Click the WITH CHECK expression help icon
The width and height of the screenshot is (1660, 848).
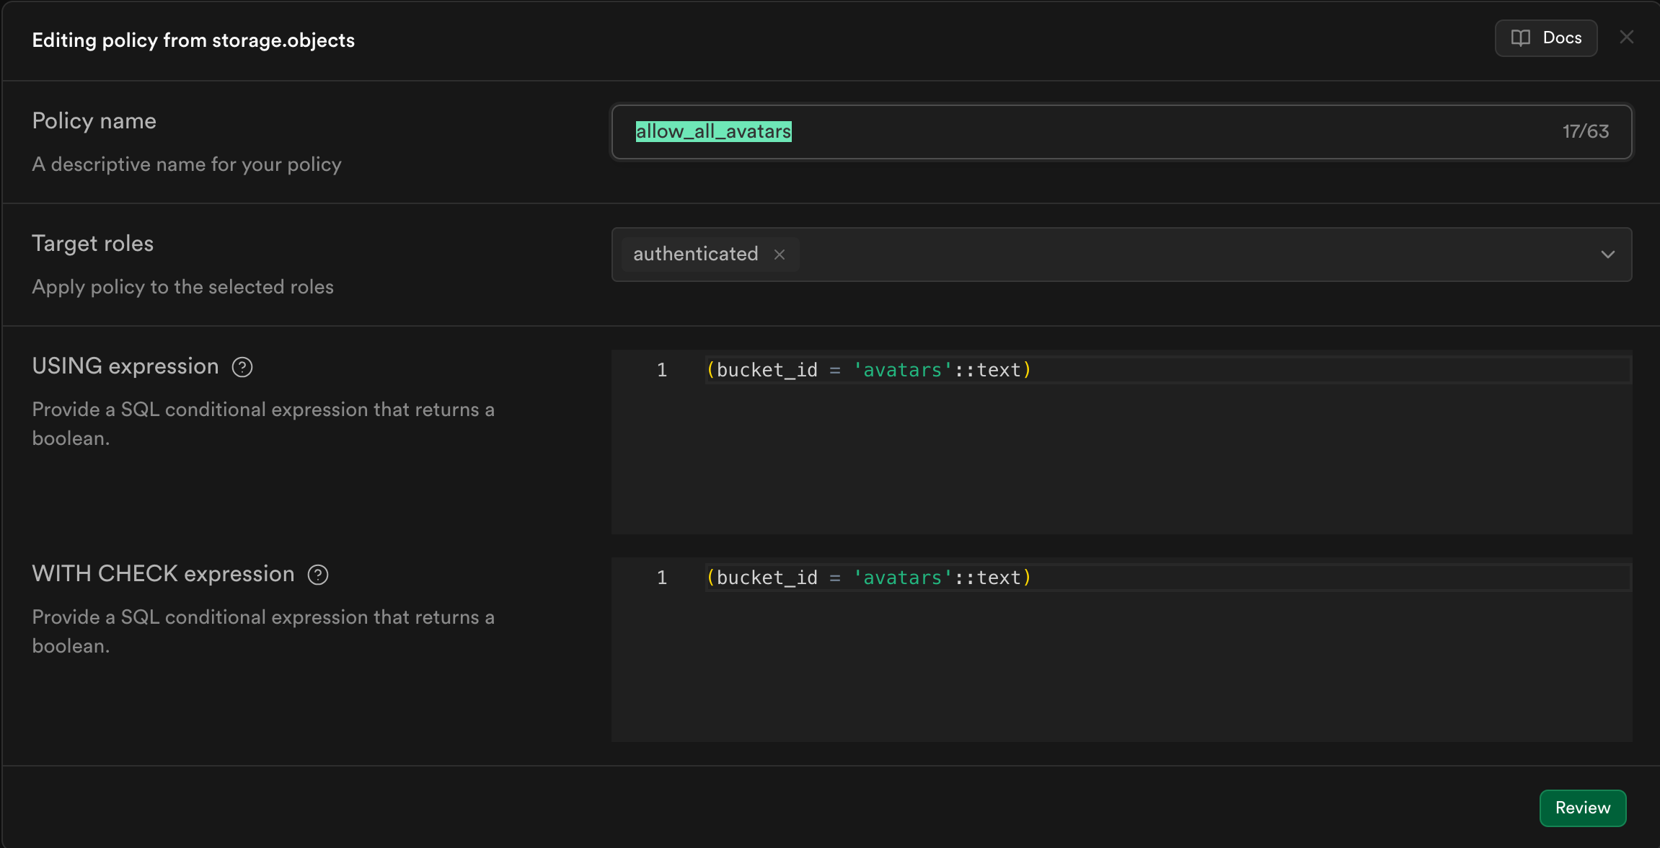click(318, 575)
